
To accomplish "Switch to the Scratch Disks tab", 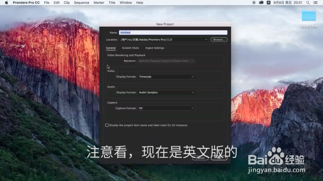I will pos(130,48).
